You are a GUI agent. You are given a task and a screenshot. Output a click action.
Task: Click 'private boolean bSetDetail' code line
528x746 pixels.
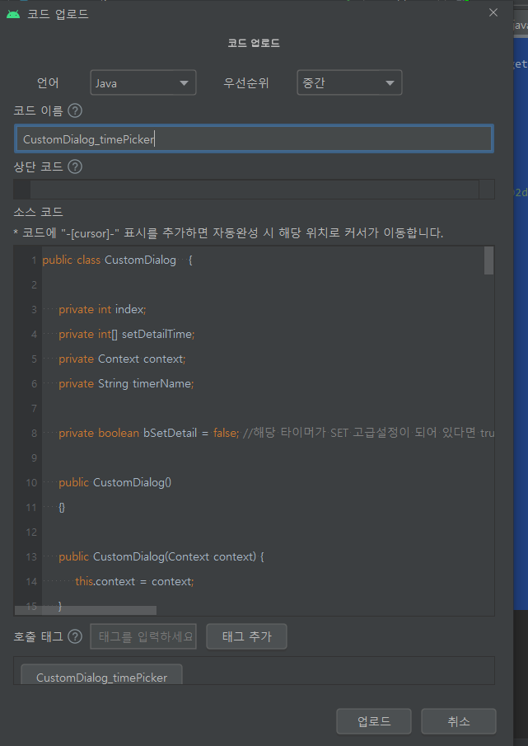coord(276,433)
